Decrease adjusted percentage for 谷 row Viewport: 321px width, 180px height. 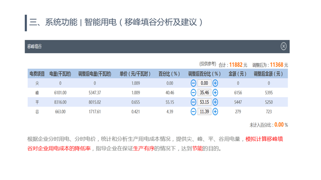coord(193,111)
